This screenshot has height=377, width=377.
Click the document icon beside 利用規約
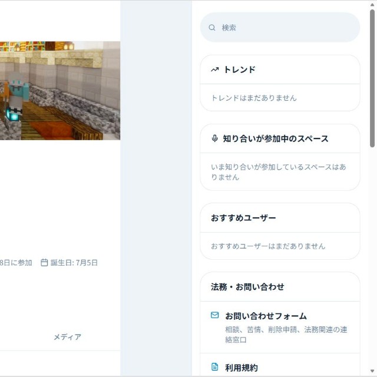tap(215, 368)
